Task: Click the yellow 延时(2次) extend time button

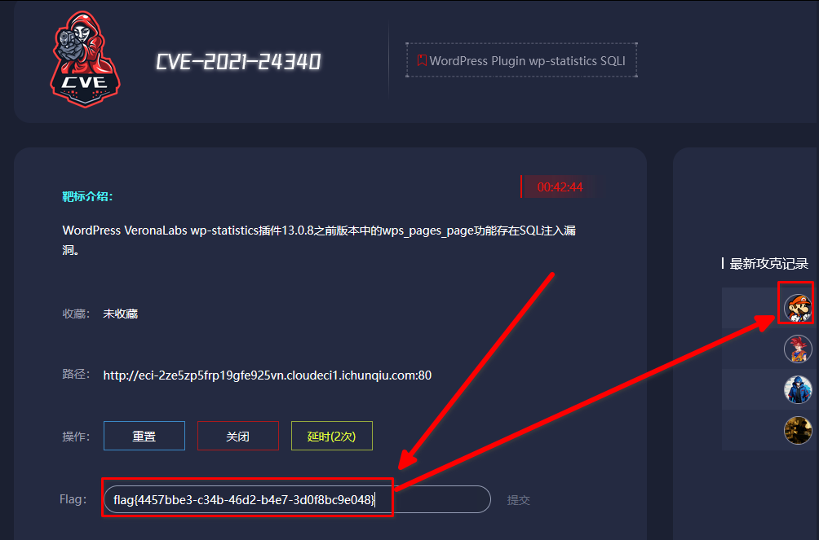Action: (331, 436)
